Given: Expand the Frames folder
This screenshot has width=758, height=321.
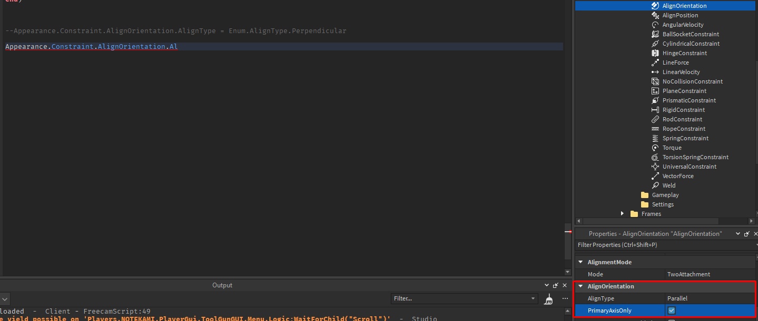Looking at the screenshot, I should tap(622, 214).
